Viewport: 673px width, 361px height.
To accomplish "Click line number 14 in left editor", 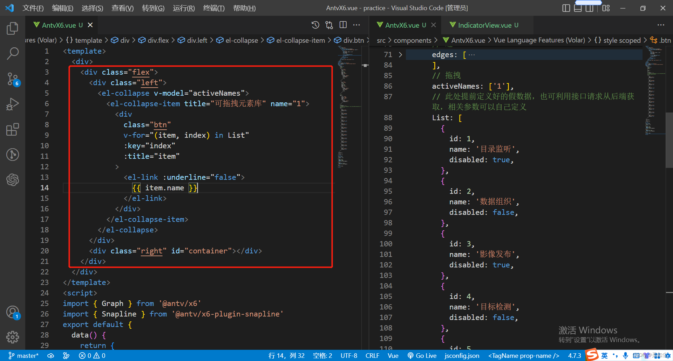I will [x=45, y=188].
